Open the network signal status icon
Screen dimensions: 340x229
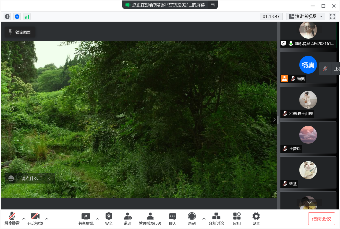point(27,16)
